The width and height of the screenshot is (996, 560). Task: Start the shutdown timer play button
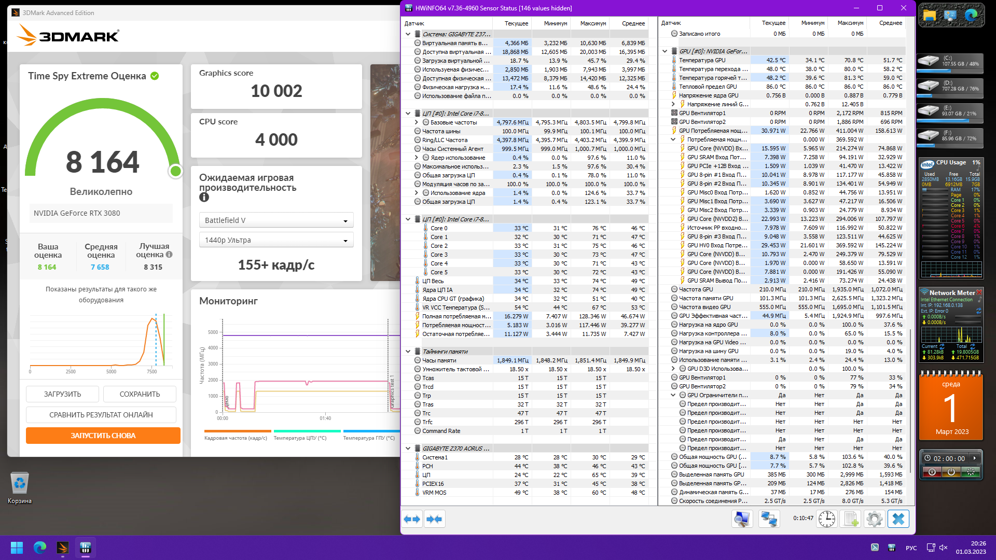(x=975, y=458)
